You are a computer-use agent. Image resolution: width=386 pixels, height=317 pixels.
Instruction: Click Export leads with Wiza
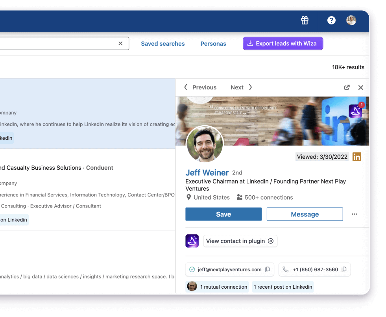pyautogui.click(x=283, y=43)
